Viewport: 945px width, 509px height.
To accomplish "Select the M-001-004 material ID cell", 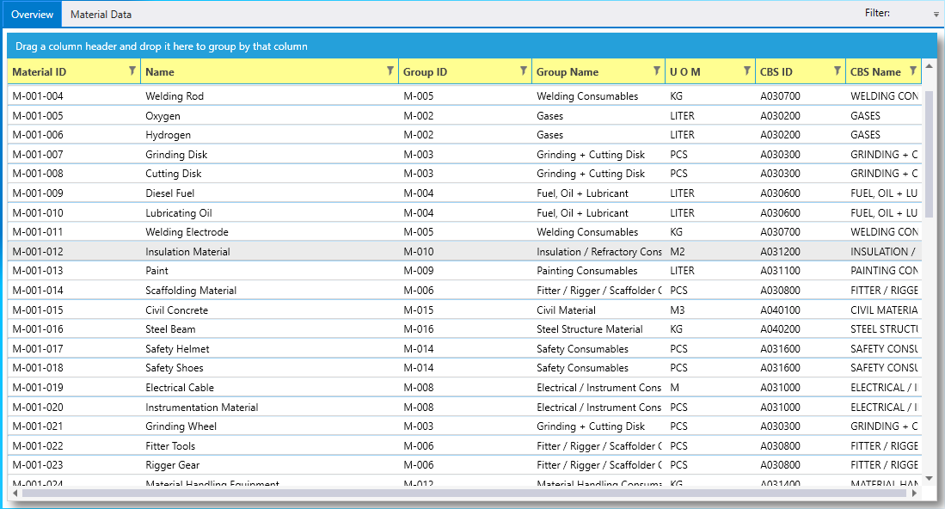I will click(74, 96).
